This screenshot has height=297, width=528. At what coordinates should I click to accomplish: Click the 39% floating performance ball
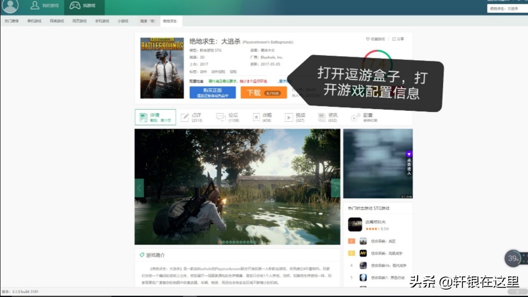(x=513, y=258)
